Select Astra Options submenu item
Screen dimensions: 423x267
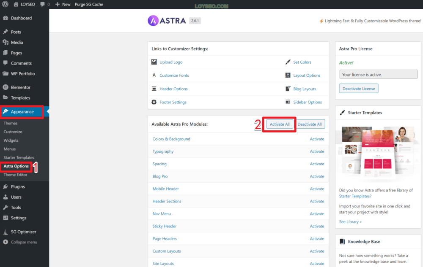pos(16,166)
